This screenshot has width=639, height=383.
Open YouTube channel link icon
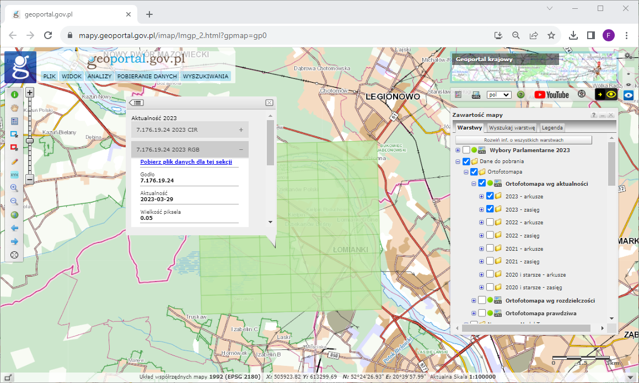coord(551,95)
